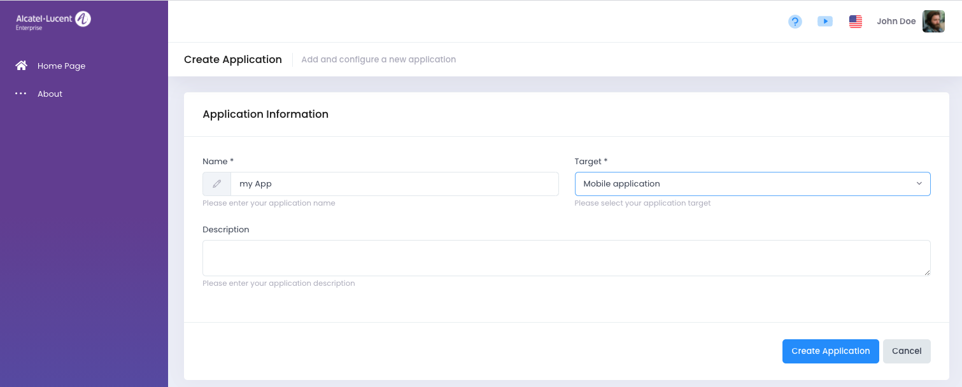Click the house icon in the sidebar

(22, 66)
